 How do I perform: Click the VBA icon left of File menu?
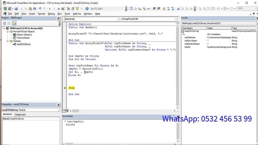(x=5, y=14)
